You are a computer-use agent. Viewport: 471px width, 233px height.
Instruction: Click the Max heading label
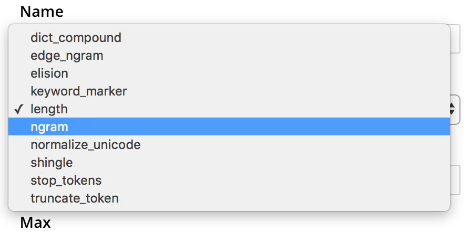[x=35, y=223]
